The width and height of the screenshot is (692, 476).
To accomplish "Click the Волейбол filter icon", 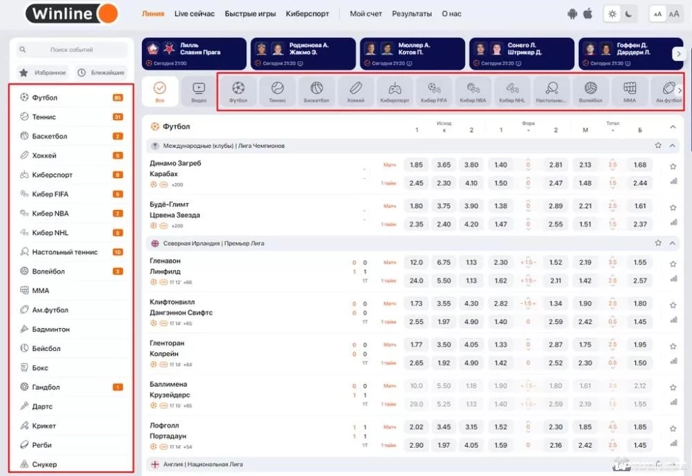I will click(590, 91).
